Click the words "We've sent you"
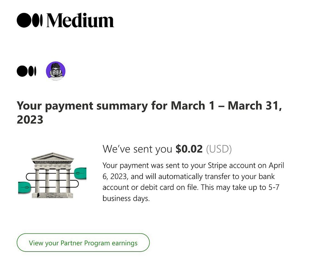The height and width of the screenshot is (265, 321). (x=138, y=149)
